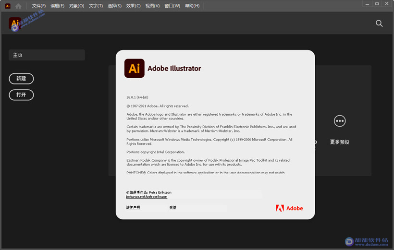Open the 帮助(H) menu
Image resolution: width=394 pixels, height=250 pixels.
tap(192, 6)
